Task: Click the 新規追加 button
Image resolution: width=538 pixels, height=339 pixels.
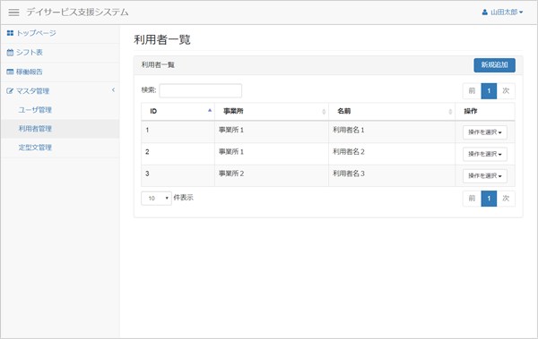Action: click(x=494, y=65)
